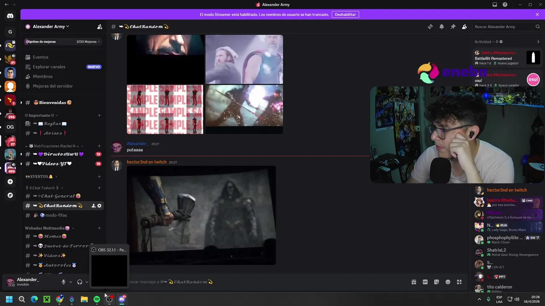Open the Threads icon in channel header

pos(430,26)
